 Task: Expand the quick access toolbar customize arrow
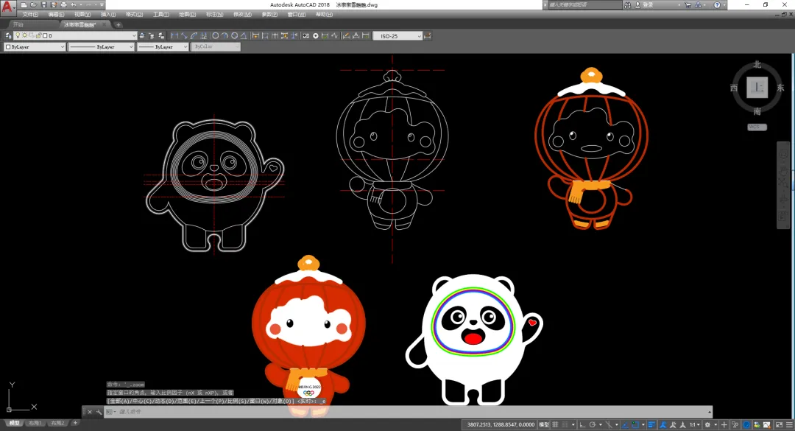pos(102,4)
